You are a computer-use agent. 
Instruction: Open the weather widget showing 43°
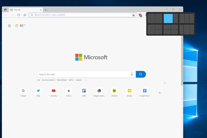click(x=20, y=25)
